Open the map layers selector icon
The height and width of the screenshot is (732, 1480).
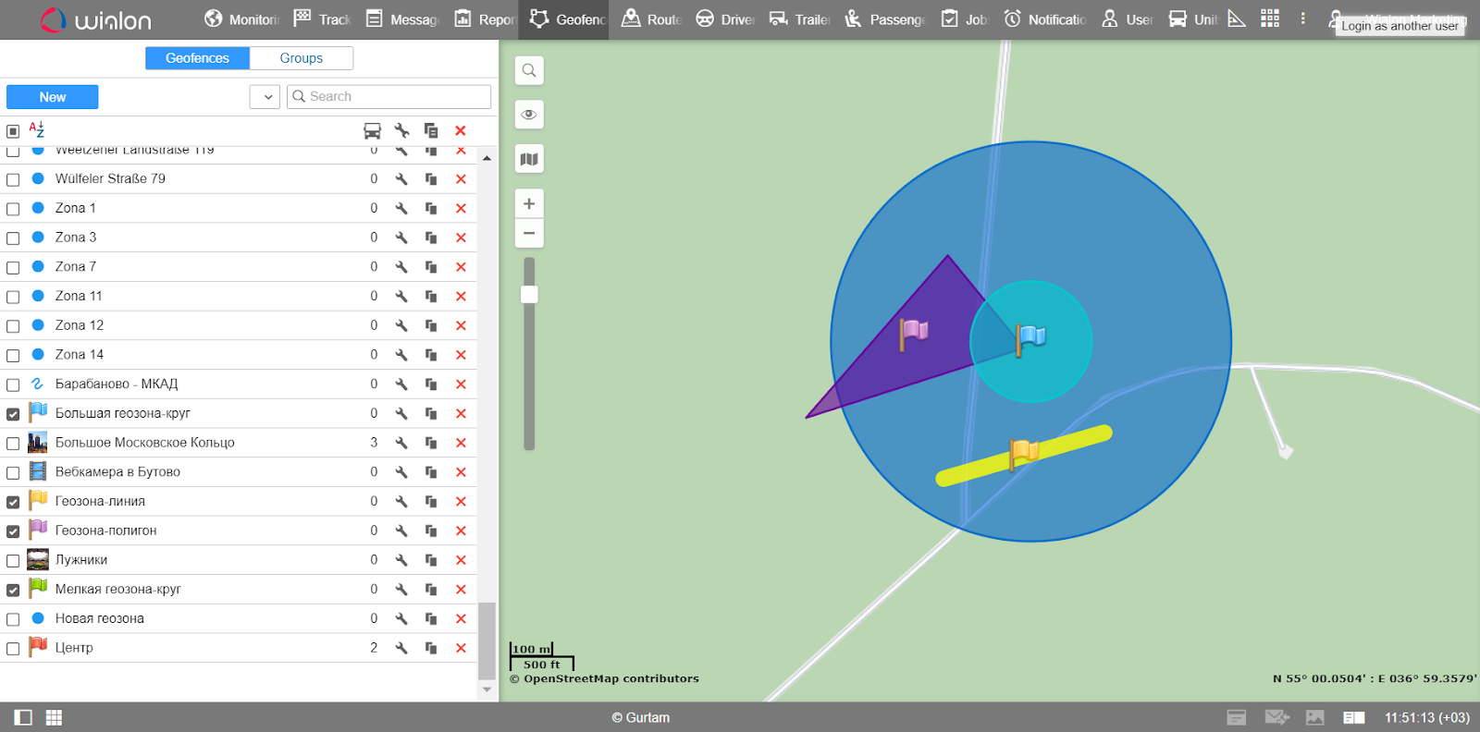point(529,159)
